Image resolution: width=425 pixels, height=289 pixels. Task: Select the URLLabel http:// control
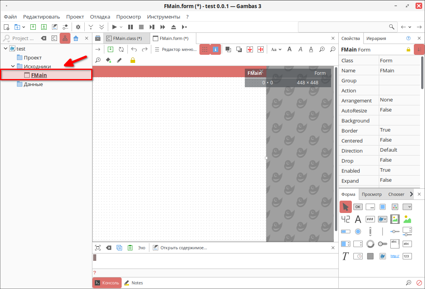point(395,256)
